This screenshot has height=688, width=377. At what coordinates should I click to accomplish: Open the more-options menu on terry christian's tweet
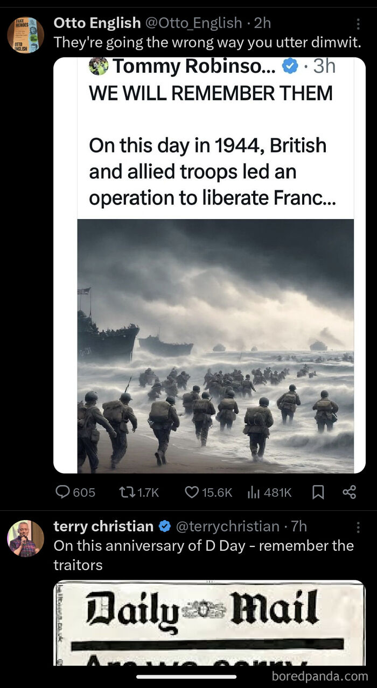357,526
